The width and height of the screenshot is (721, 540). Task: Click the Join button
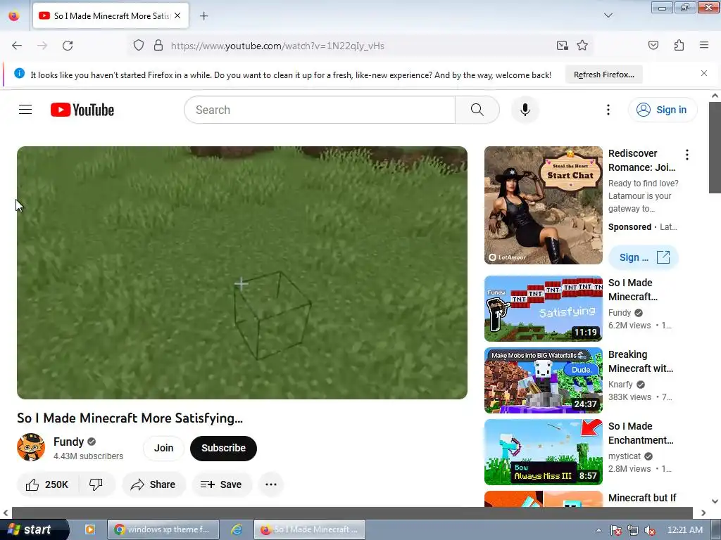click(x=163, y=448)
